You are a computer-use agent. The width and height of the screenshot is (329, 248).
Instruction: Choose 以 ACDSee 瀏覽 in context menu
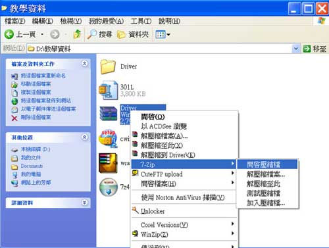pyautogui.click(x=184, y=126)
